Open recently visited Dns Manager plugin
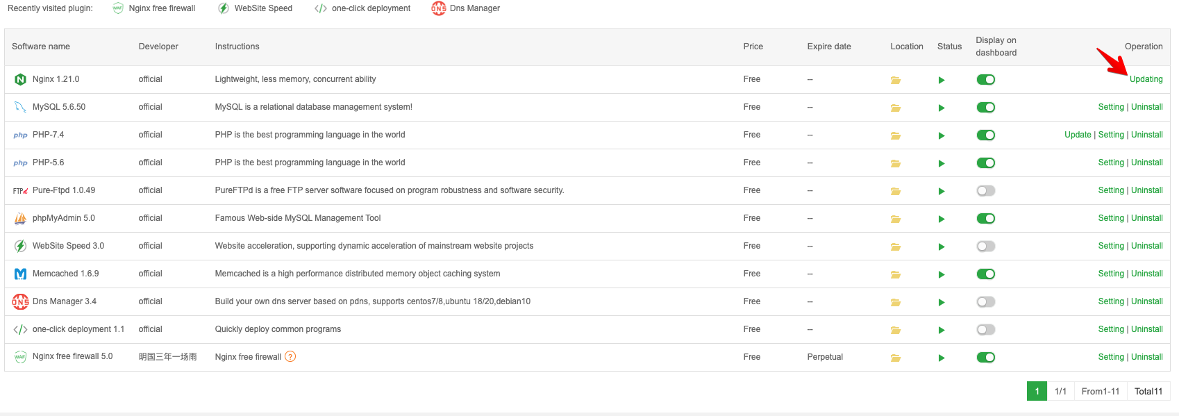This screenshot has height=416, width=1179. pyautogui.click(x=474, y=8)
